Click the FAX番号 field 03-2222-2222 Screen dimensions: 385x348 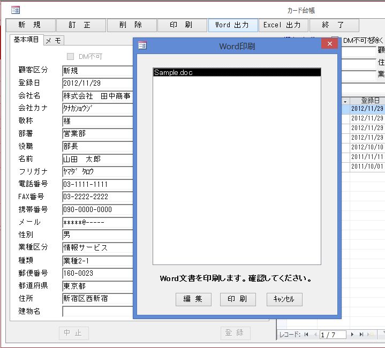[97, 197]
